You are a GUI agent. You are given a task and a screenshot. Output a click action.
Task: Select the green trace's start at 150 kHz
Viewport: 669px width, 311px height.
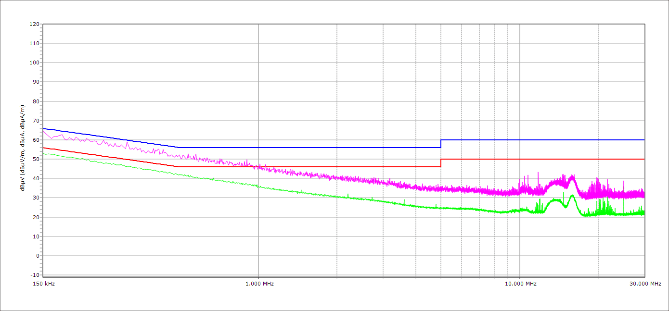coord(44,153)
